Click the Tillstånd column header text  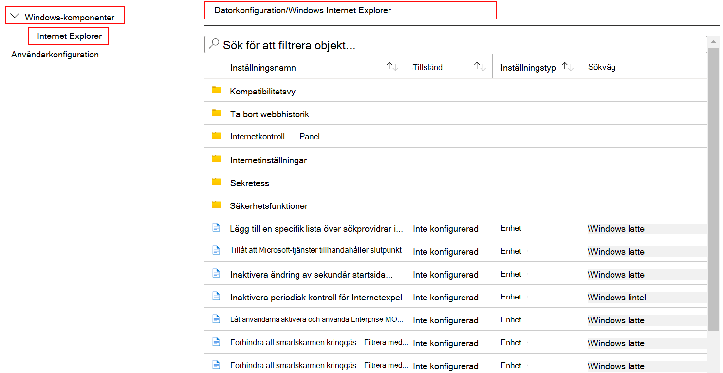[427, 67]
